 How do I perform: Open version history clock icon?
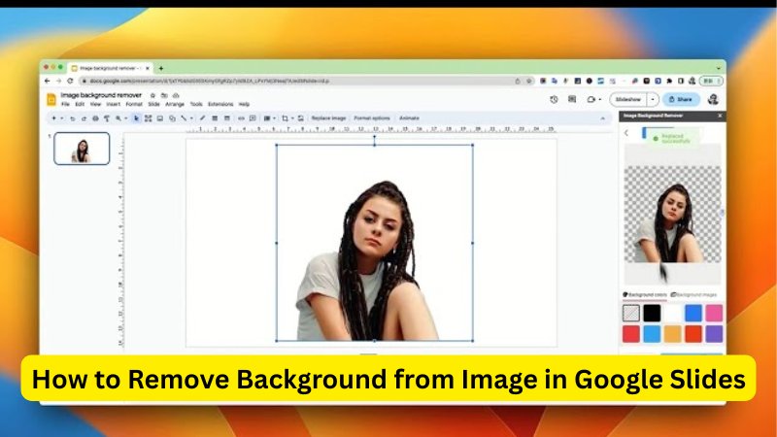click(x=554, y=100)
